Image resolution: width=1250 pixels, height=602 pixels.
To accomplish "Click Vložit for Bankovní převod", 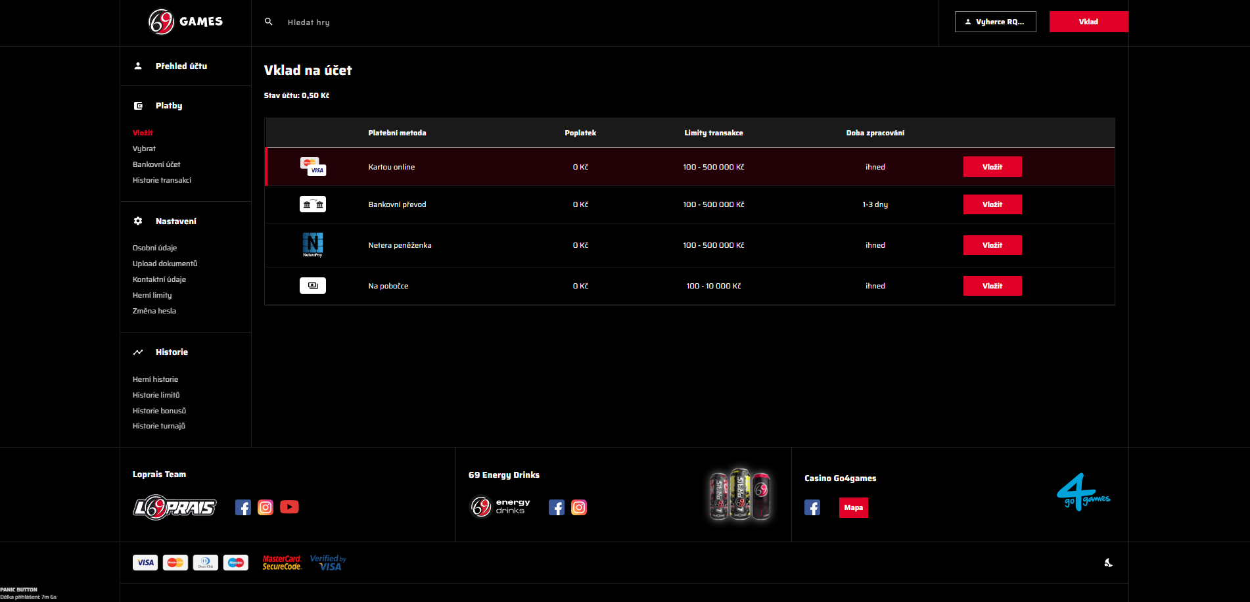I will 992,204.
